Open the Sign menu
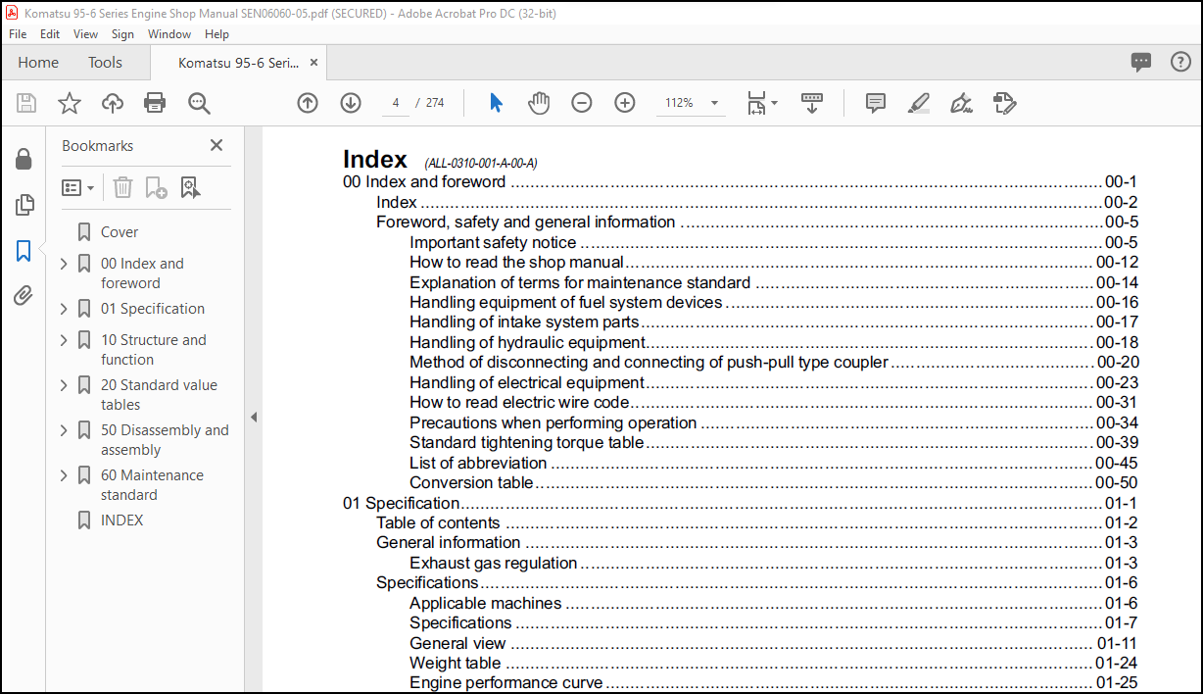Screen dimensions: 1203x694 point(122,33)
